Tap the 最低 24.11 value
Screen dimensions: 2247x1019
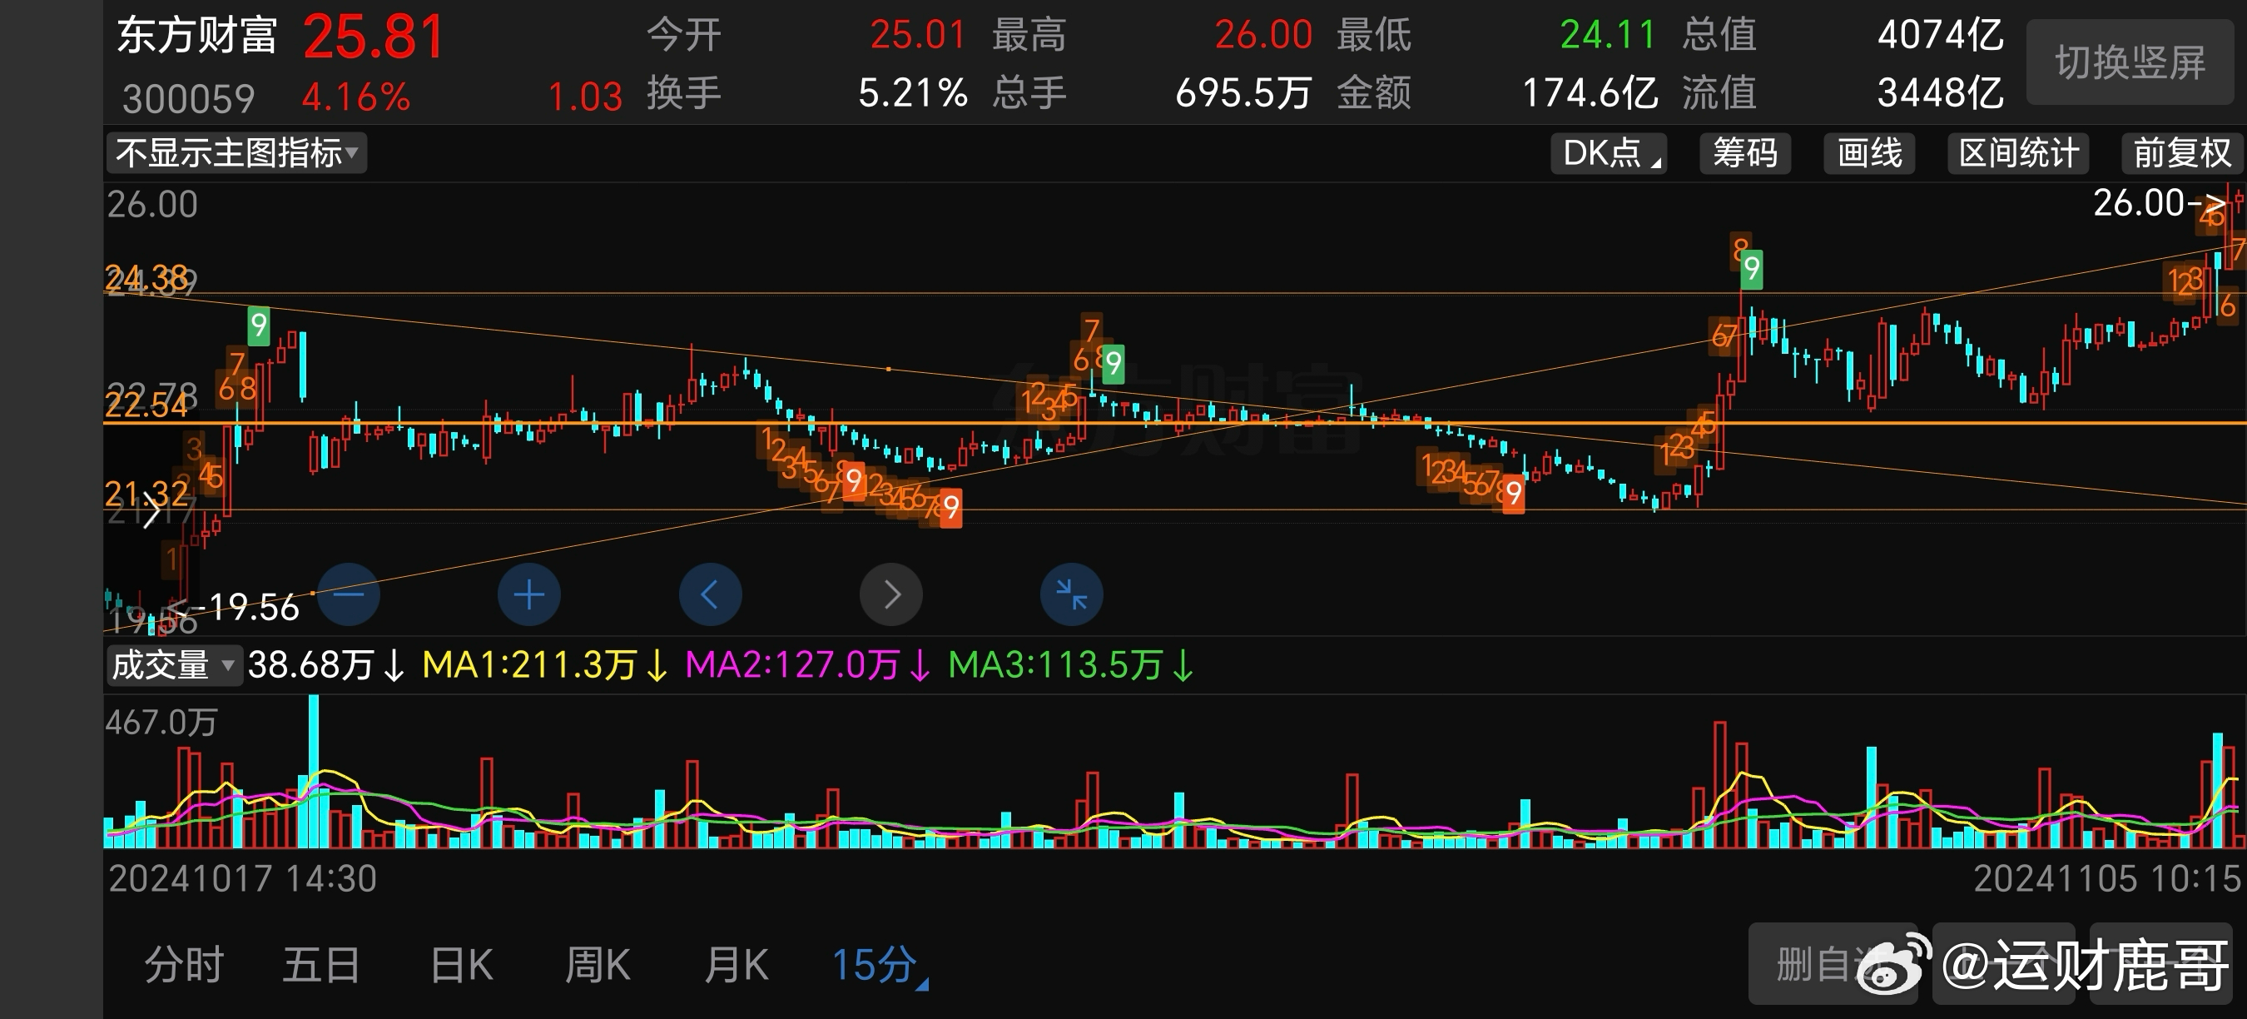1608,36
